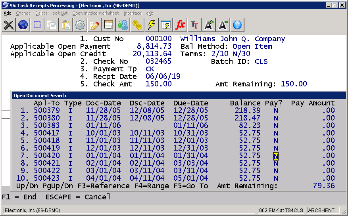
Task: Click the F4=Range hint text
Action: (x=151, y=186)
